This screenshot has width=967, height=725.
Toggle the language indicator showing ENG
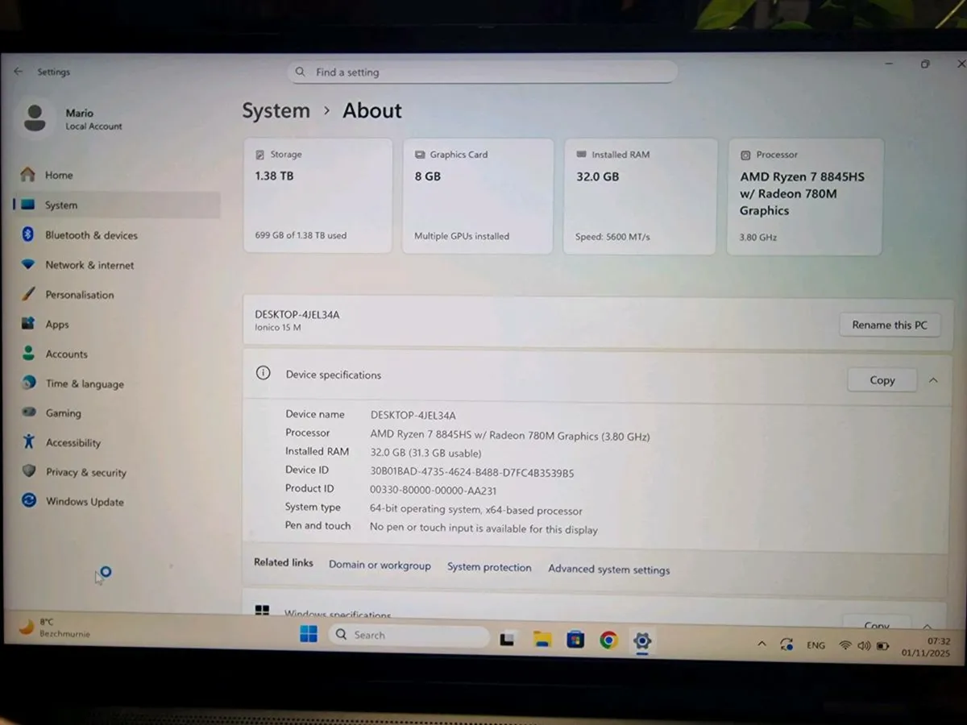[816, 644]
